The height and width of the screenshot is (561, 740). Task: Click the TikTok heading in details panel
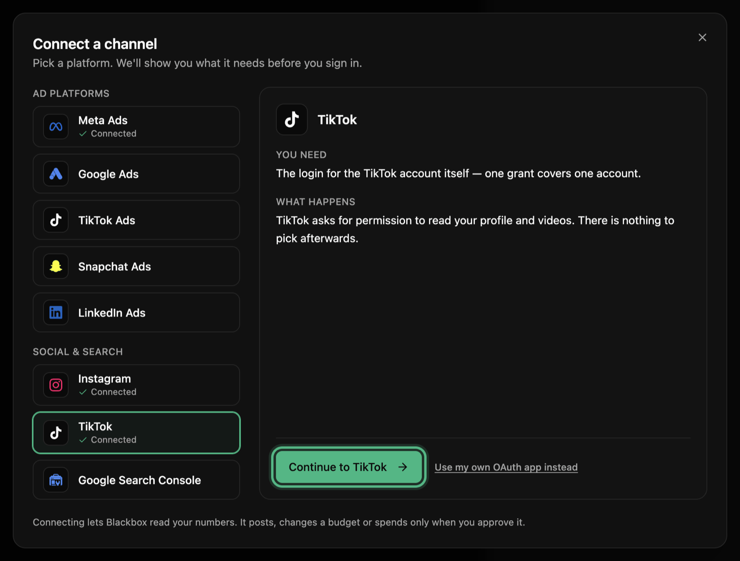pyautogui.click(x=337, y=120)
